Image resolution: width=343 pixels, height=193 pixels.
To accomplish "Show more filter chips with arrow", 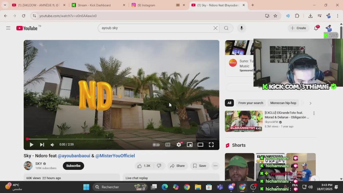I will pyautogui.click(x=310, y=103).
